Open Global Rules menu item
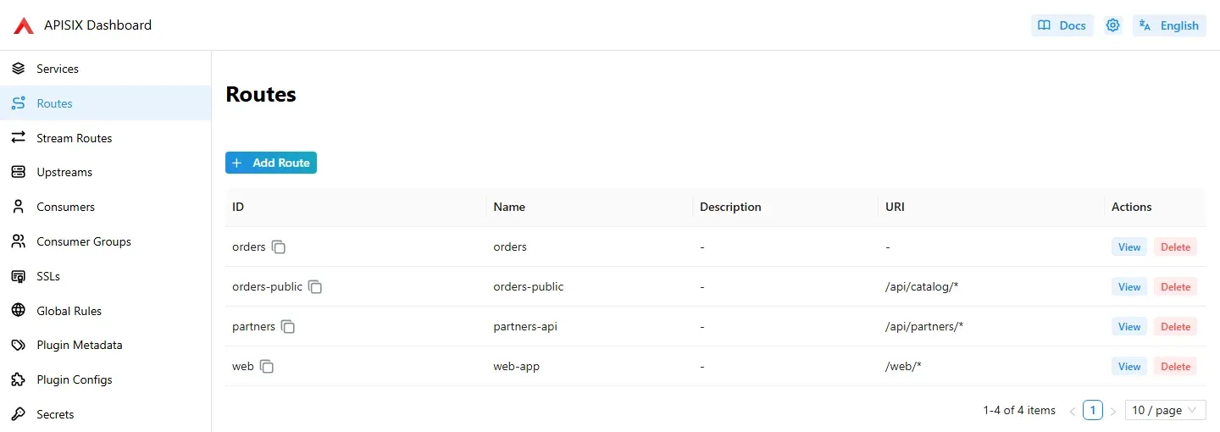The image size is (1220, 432). (x=105, y=311)
